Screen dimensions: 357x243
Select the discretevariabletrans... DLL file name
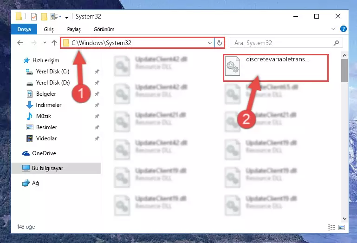277,59
